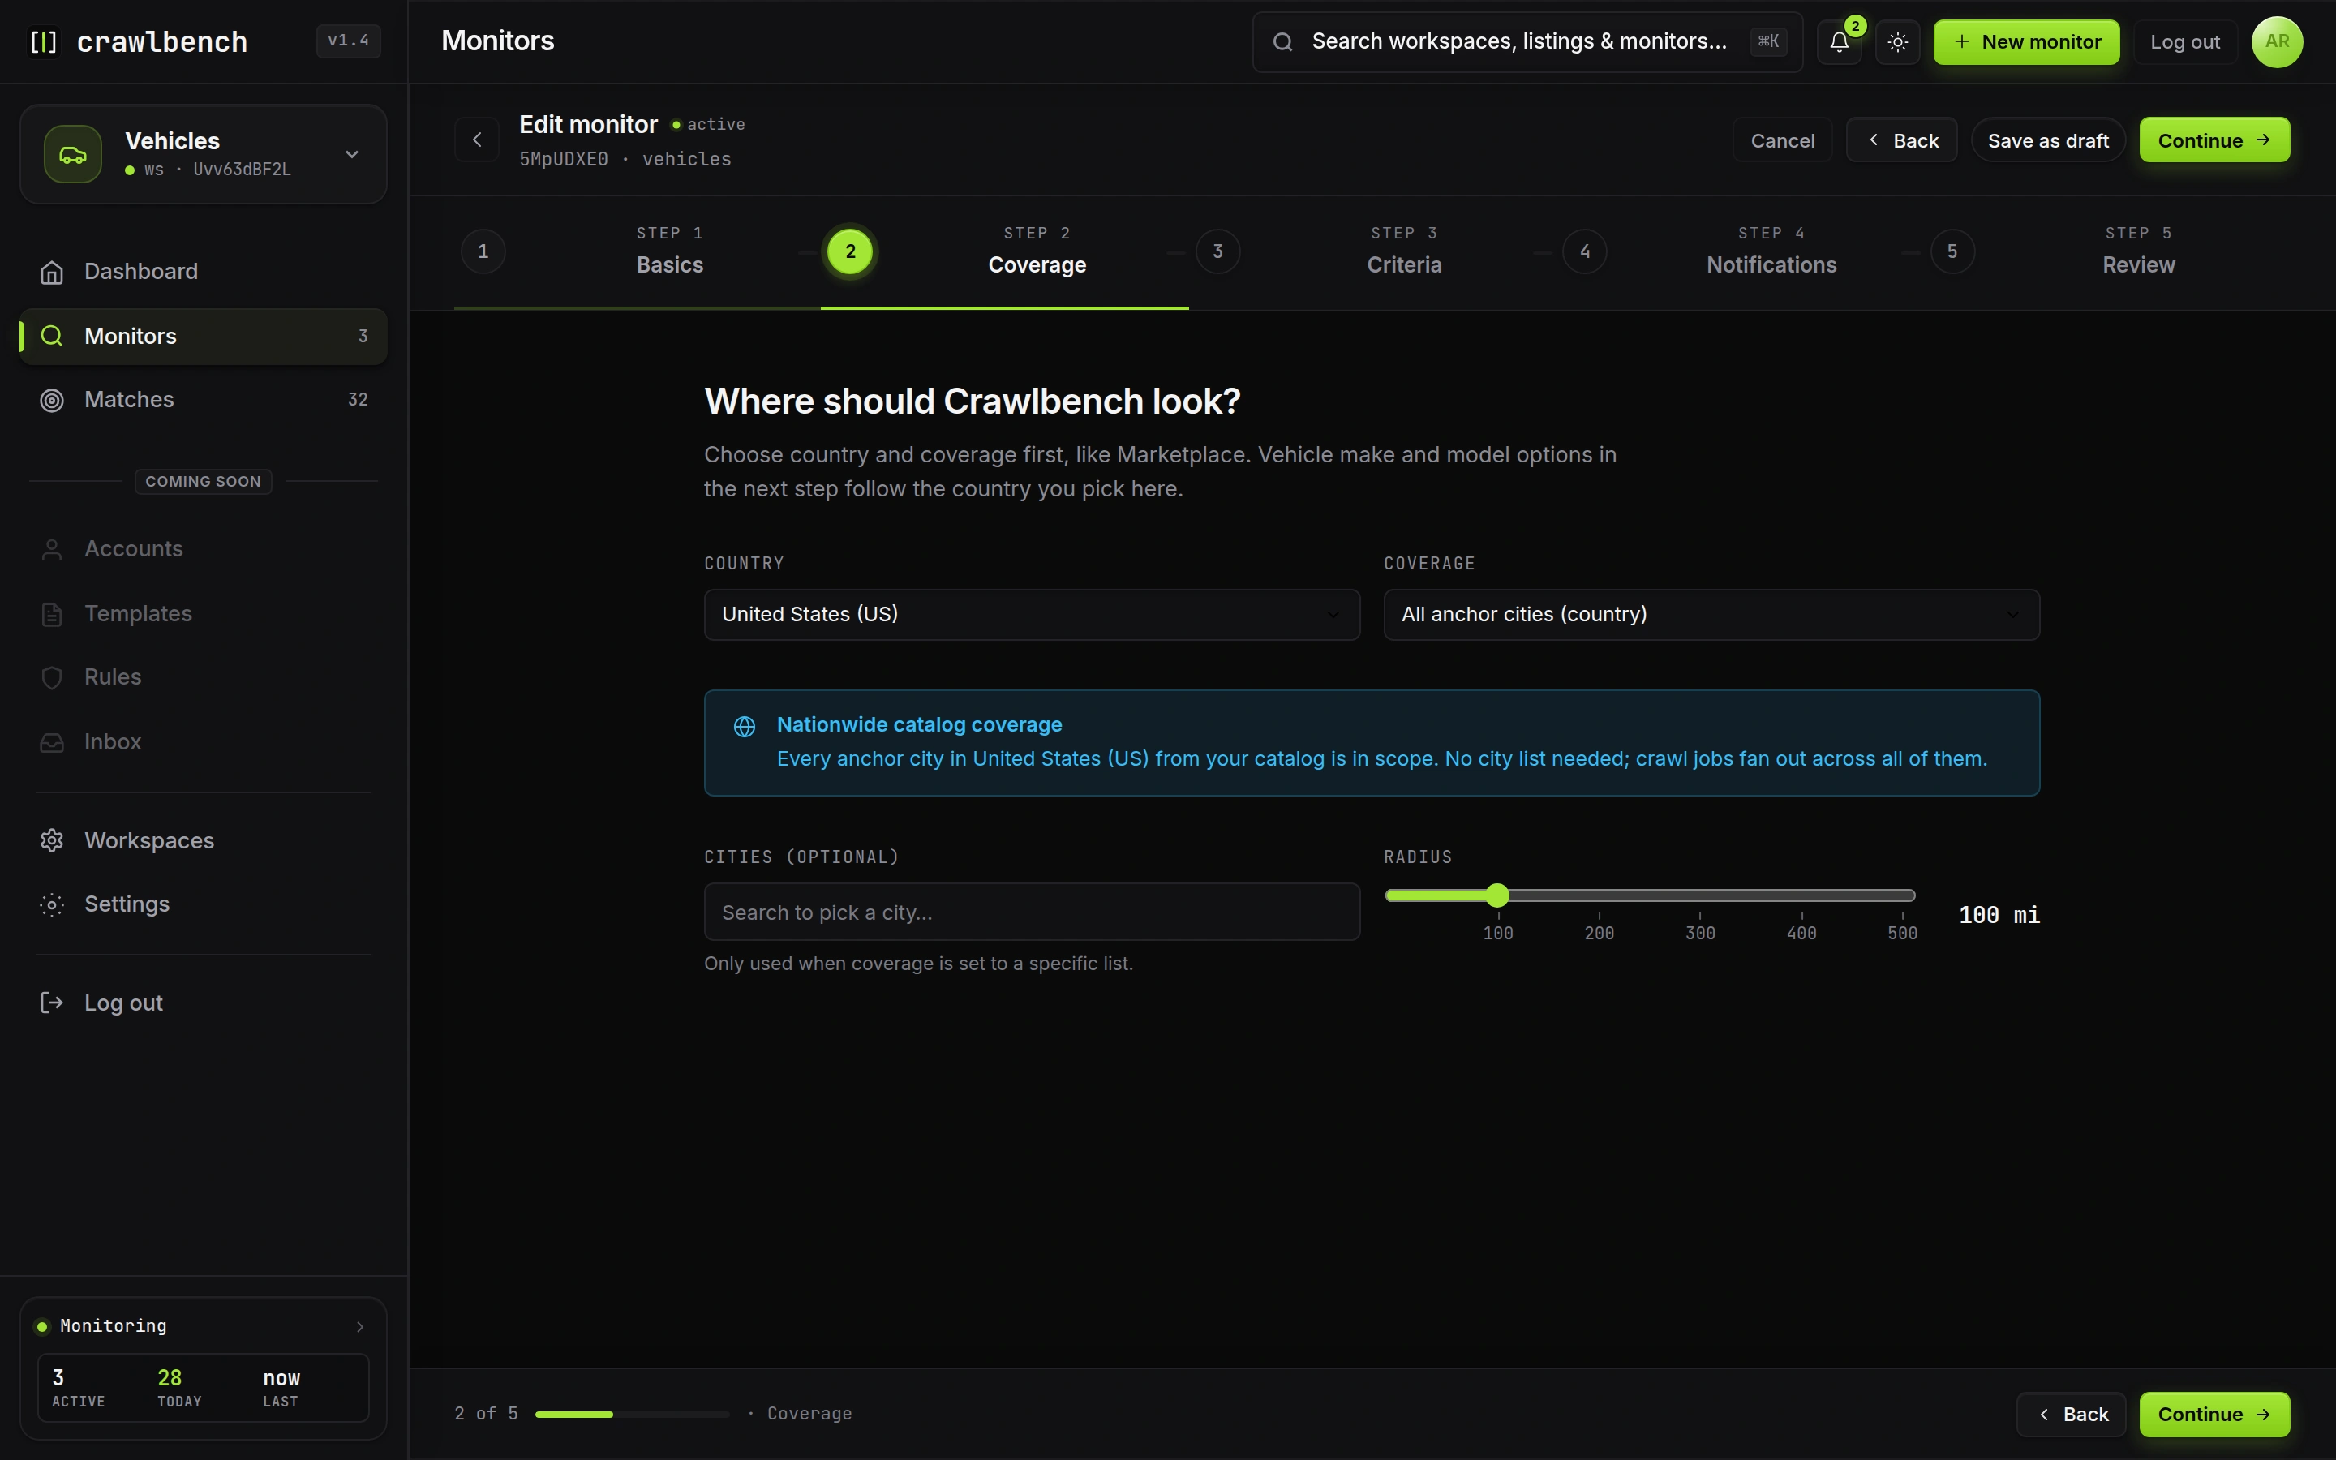
Task: Open Settings in the sidebar
Action: [204, 904]
